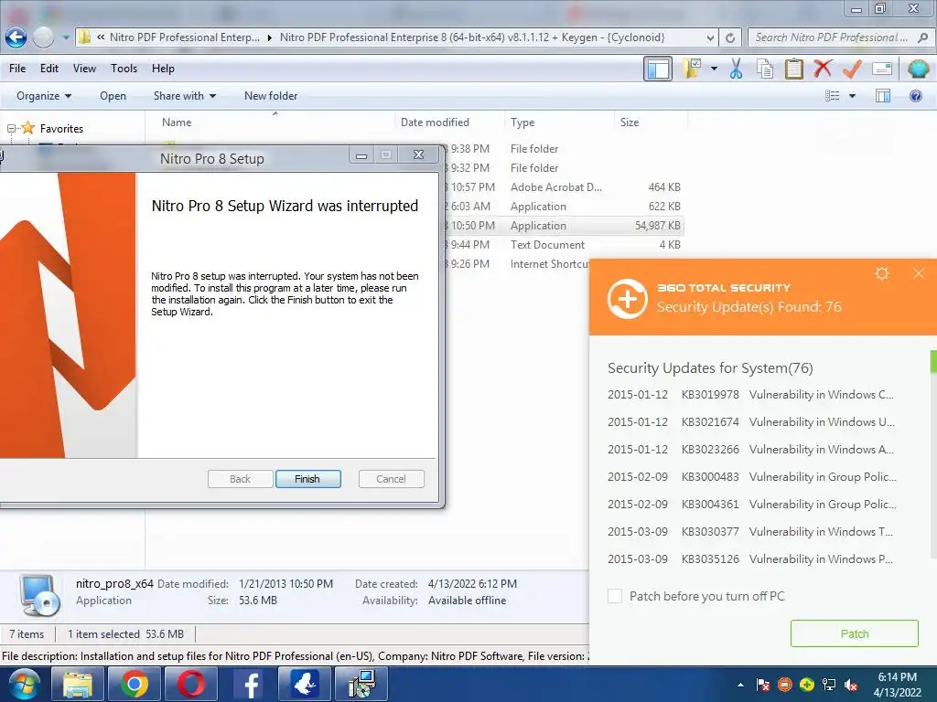Click the Properties card icon in toolbar
Viewport: 937px width, 702px height.
click(882, 69)
